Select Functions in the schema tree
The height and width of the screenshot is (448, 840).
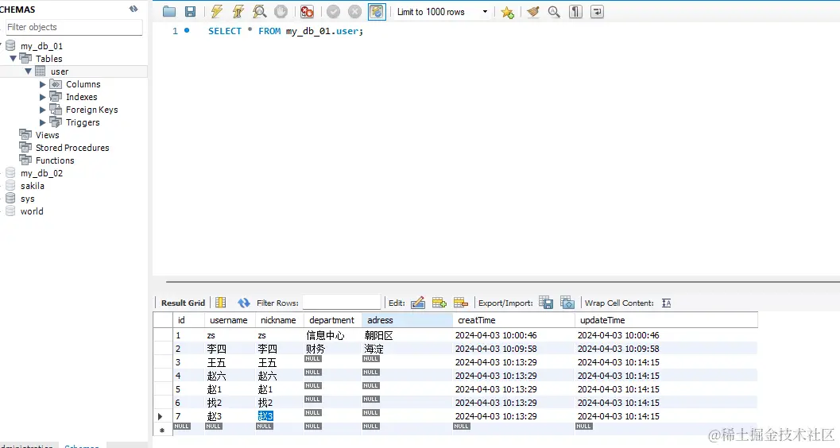55,160
